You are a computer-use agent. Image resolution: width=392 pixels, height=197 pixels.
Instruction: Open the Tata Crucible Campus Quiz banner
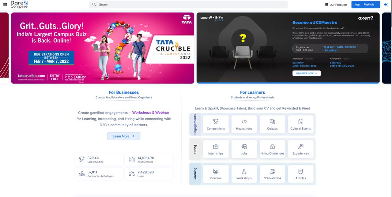click(x=103, y=48)
